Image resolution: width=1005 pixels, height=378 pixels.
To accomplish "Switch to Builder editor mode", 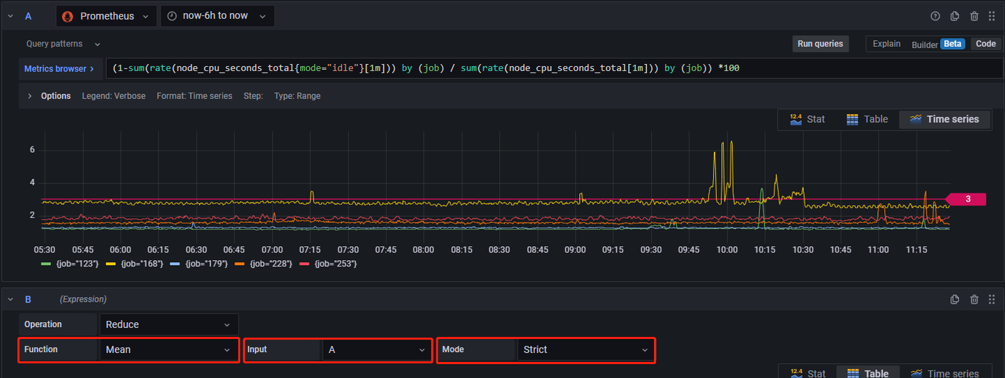I will [x=925, y=44].
